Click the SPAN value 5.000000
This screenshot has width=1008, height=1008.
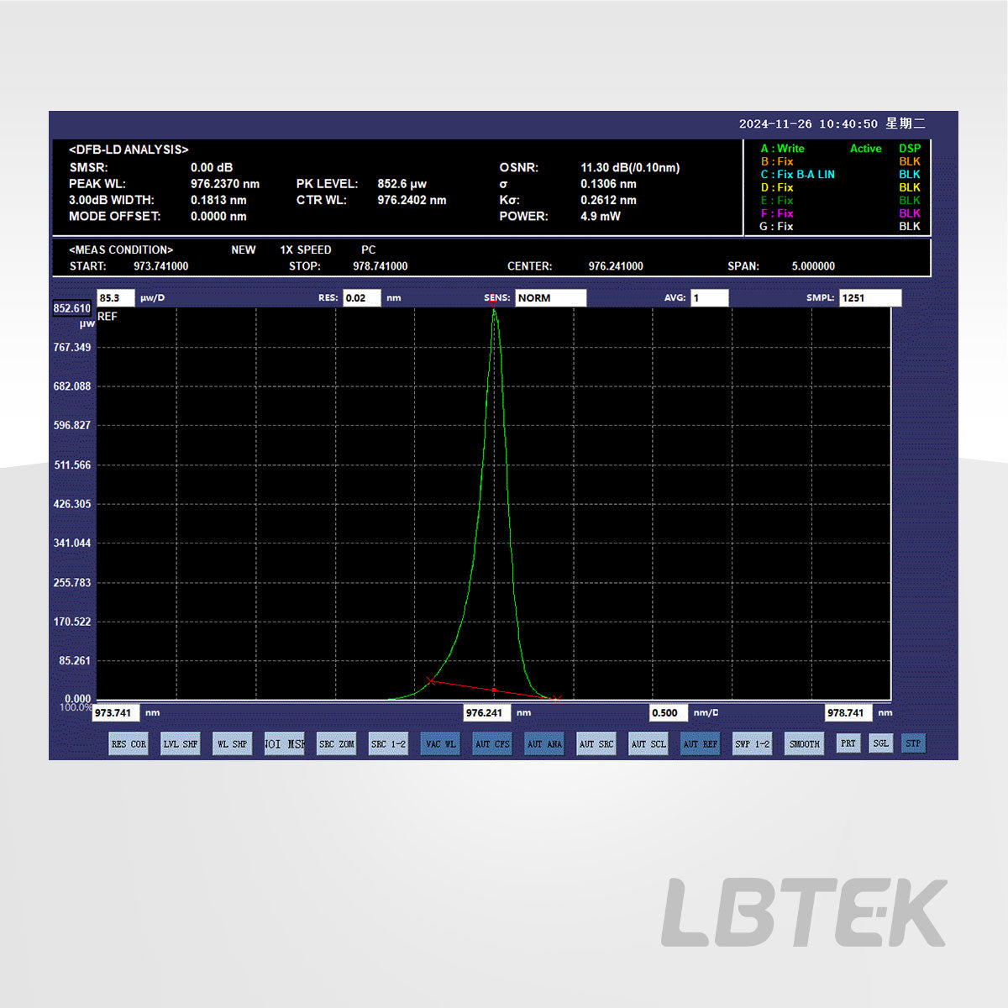coord(813,266)
